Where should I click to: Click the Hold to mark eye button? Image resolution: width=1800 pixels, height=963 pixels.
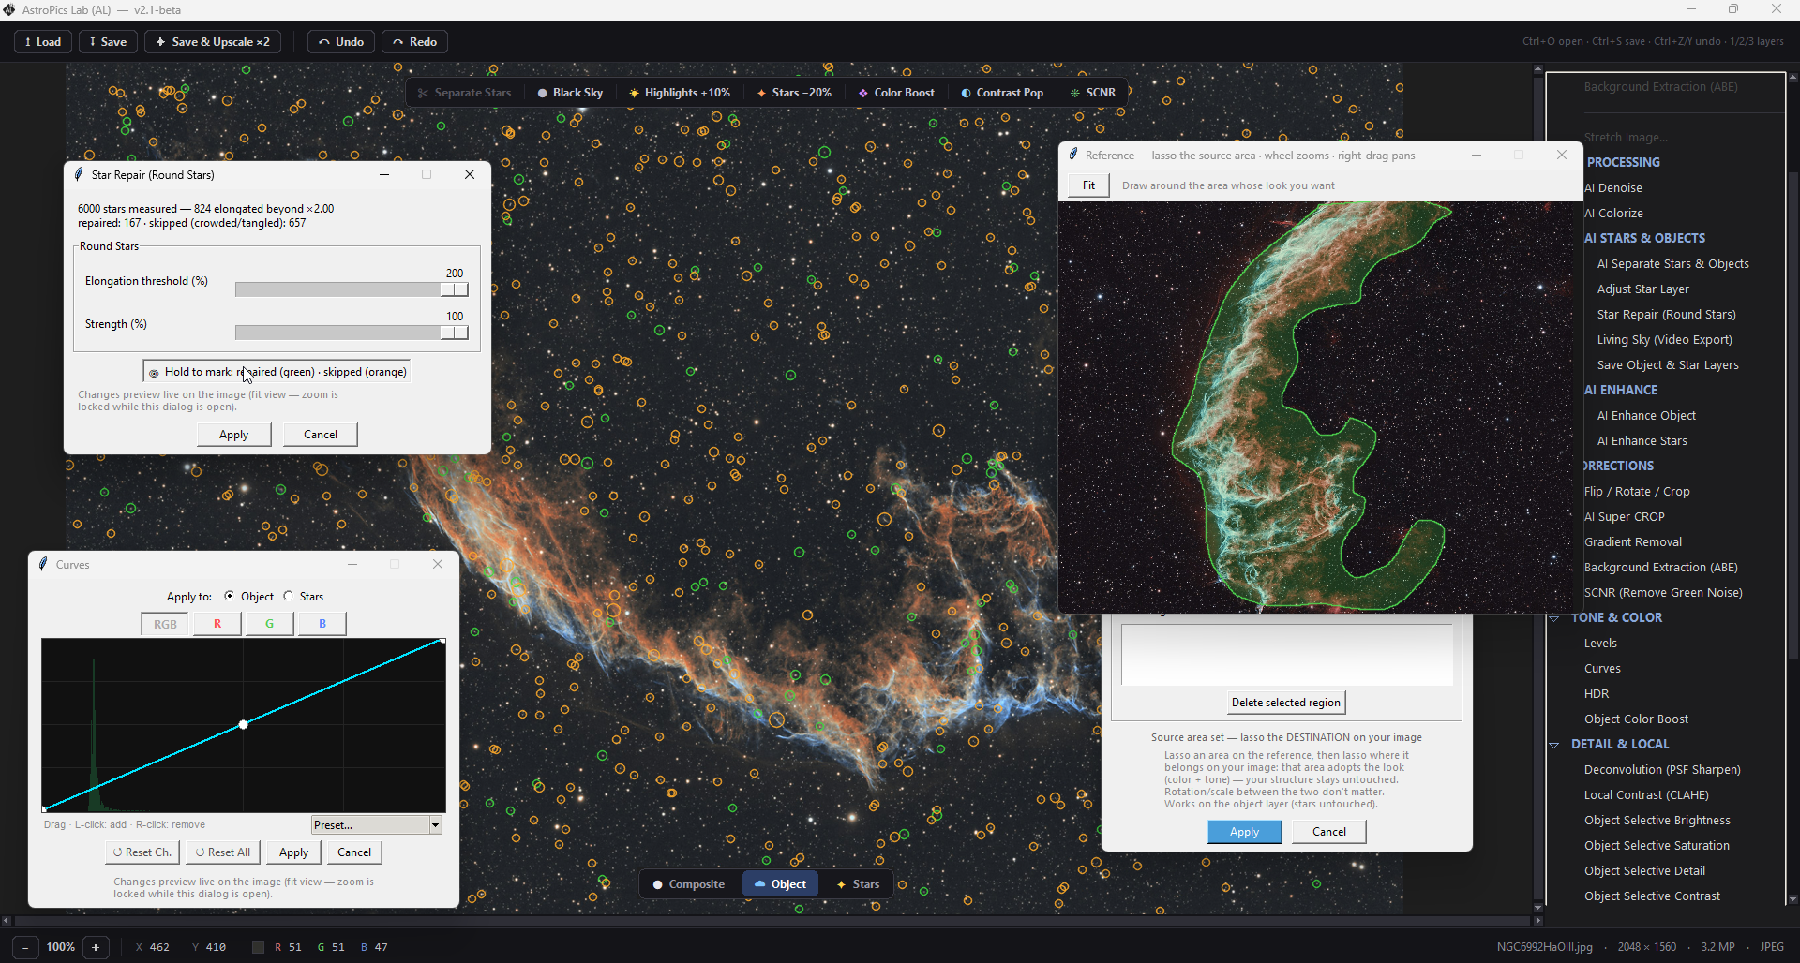pyautogui.click(x=277, y=372)
